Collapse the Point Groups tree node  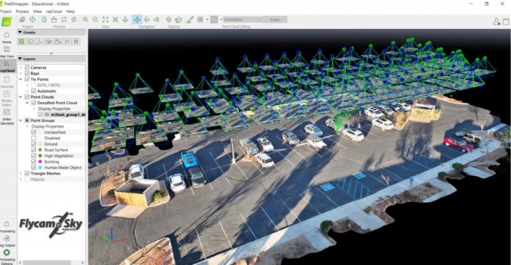point(21,121)
